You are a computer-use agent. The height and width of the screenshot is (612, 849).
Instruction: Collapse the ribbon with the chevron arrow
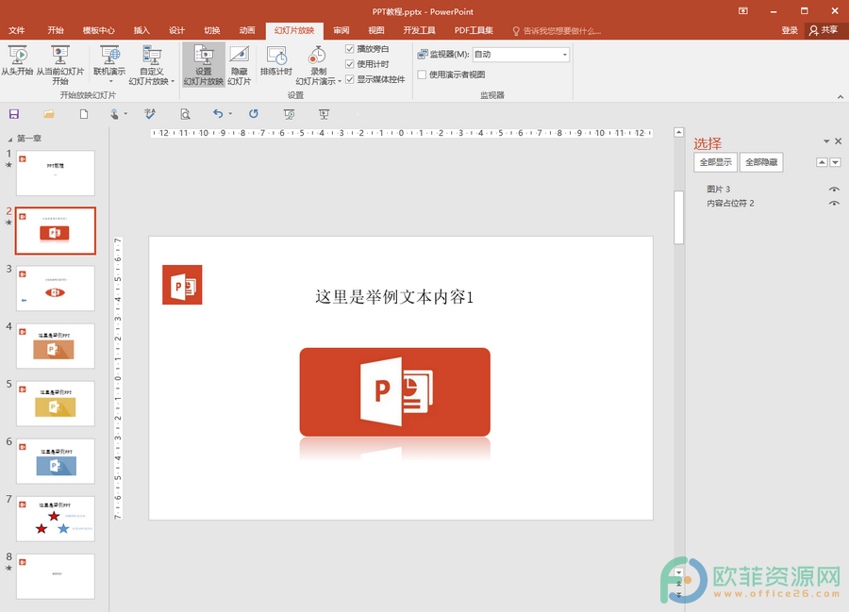[841, 96]
